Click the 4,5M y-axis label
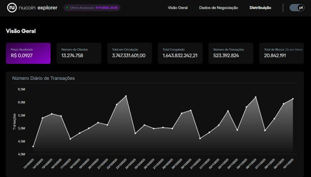 tap(21, 141)
